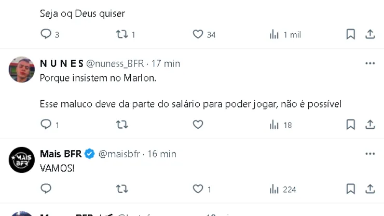Like the NUNES tweet about Marlon
Image resolution: width=384 pixels, height=216 pixels.
pos(198,125)
